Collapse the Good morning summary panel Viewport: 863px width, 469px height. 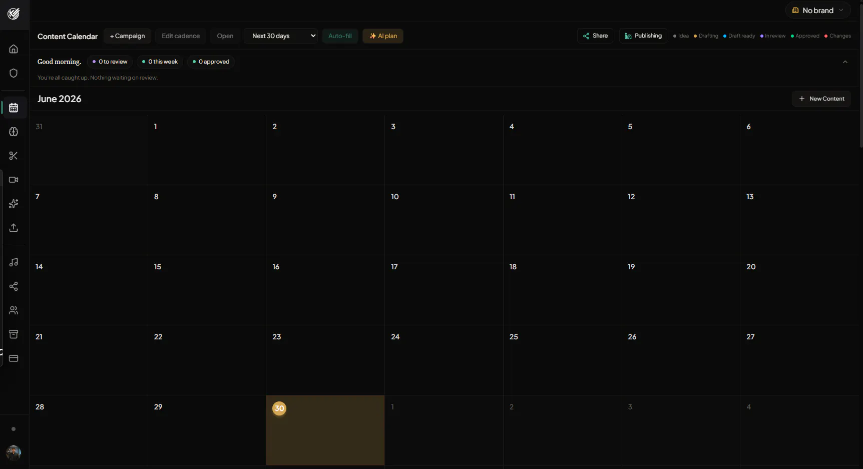pos(845,62)
